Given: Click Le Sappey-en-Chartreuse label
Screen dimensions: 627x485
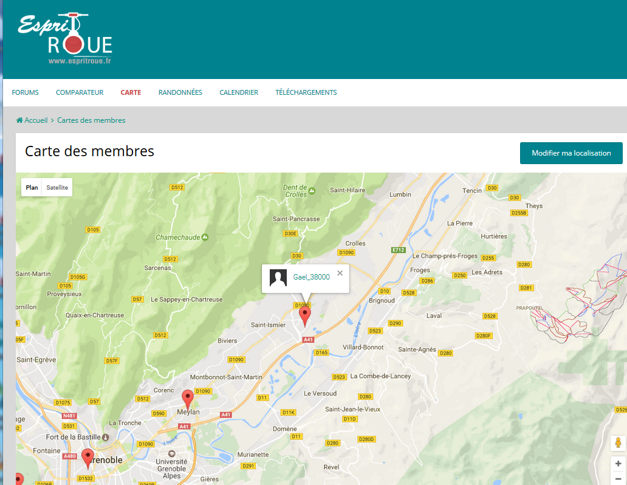Looking at the screenshot, I should click(187, 299).
